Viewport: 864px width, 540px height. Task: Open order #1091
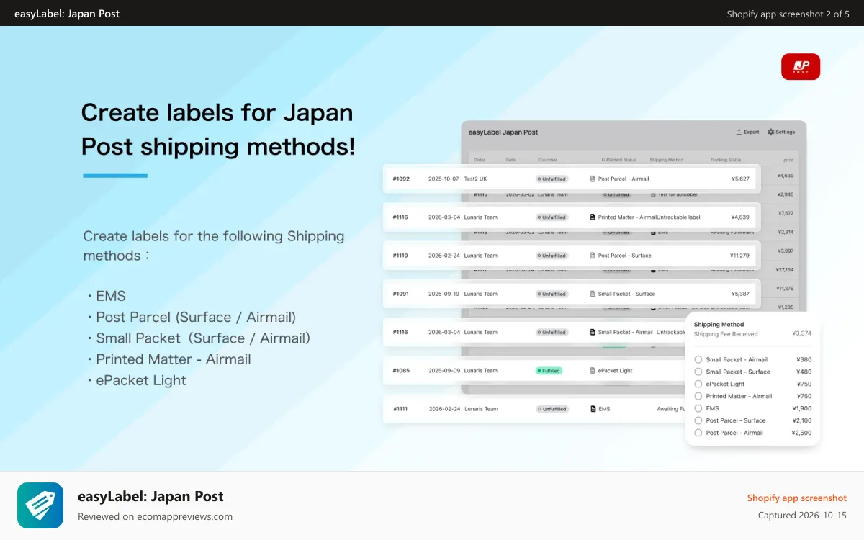coord(400,294)
